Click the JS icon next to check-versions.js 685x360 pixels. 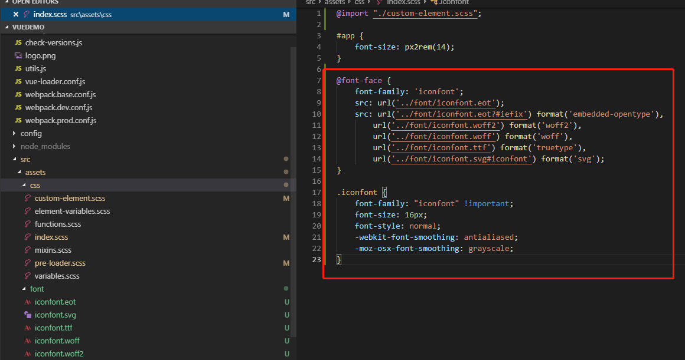coord(18,43)
